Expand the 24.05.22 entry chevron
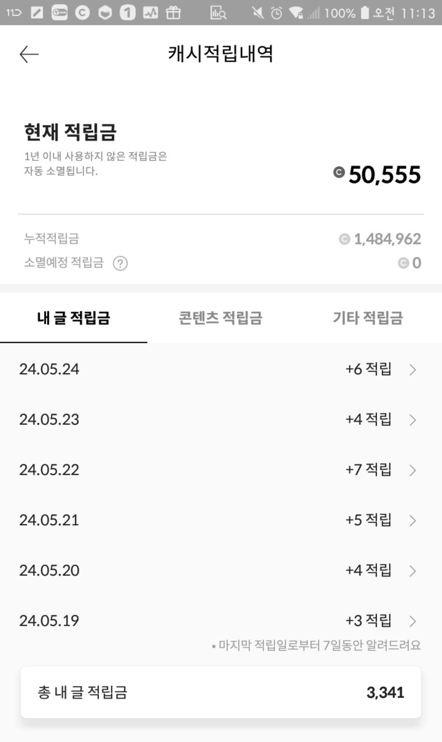Viewport: 442px width, 742px height. (x=413, y=470)
